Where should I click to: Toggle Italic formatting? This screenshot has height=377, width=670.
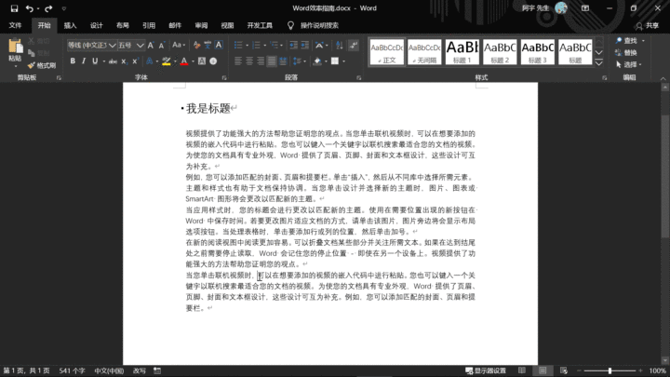tap(84, 61)
